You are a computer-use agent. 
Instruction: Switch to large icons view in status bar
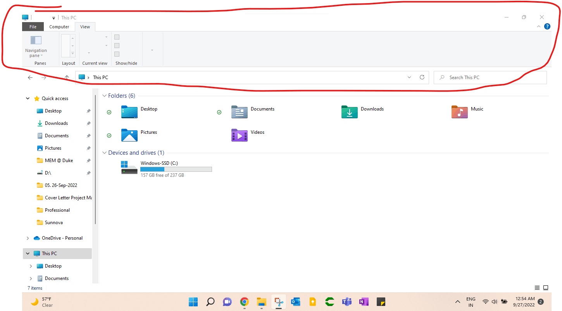pos(546,288)
